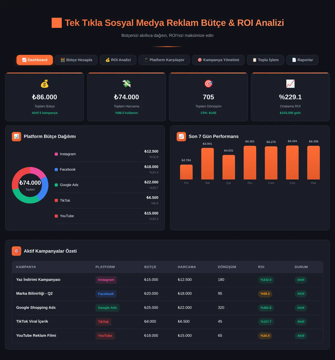Click the Facebook blue legend swatch
The image size is (335, 360).
click(x=56, y=169)
